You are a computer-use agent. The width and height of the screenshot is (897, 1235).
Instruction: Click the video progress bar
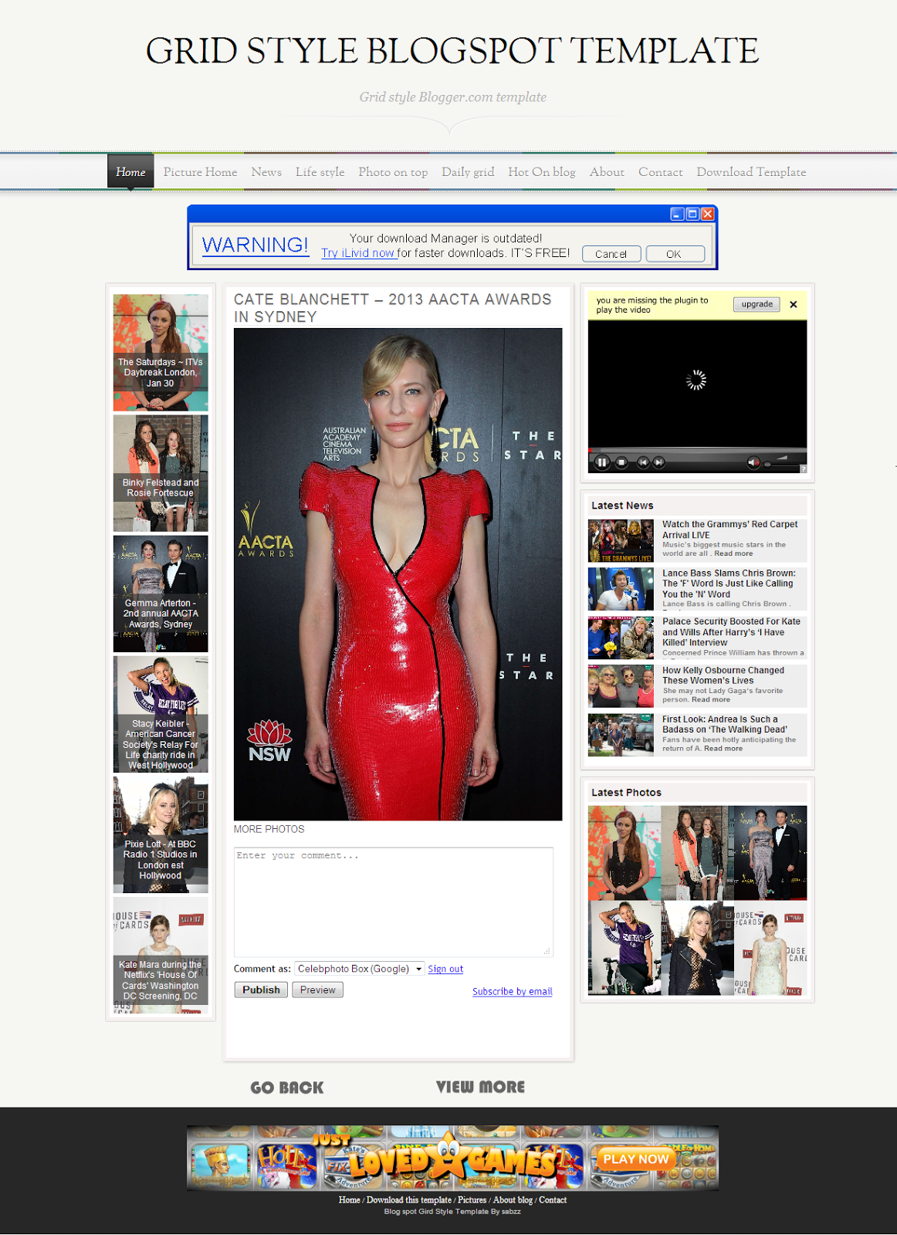pos(697,449)
